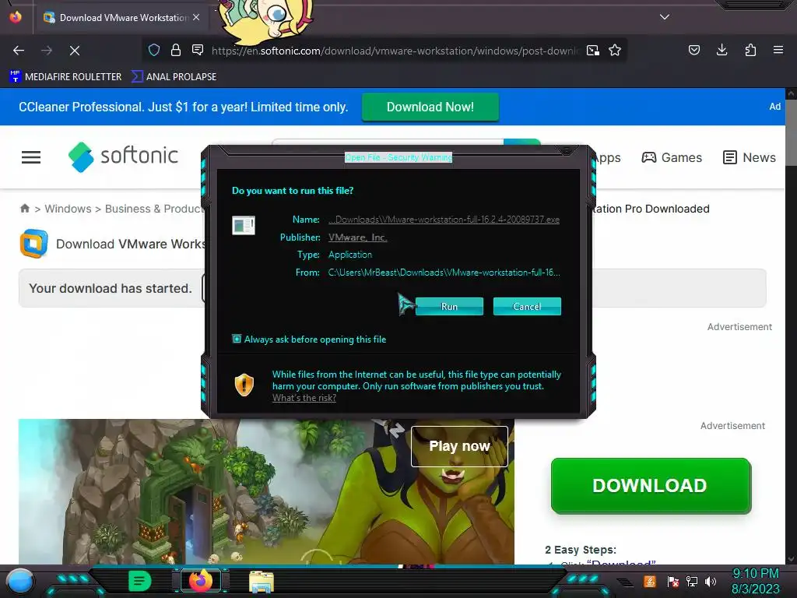
Task: Open the Games section on Softonic
Action: coord(672,157)
